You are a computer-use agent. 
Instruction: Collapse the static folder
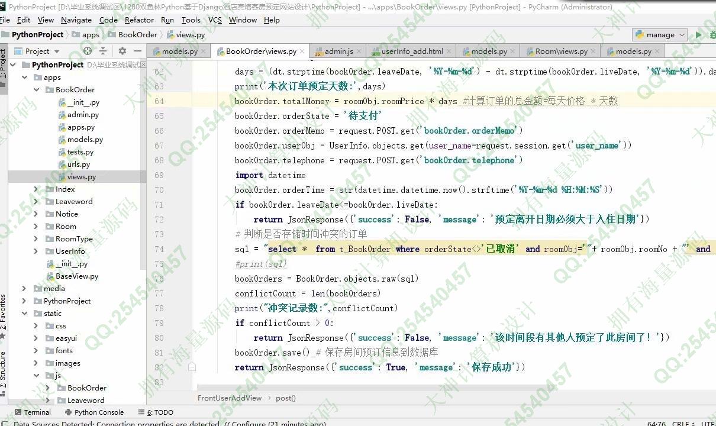point(24,314)
